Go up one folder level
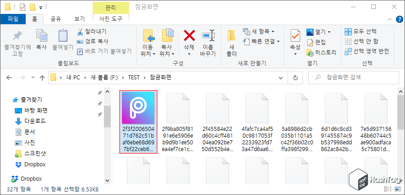 click(x=42, y=78)
